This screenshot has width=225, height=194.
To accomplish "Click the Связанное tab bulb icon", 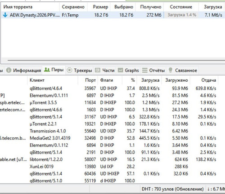I will 171,70.
